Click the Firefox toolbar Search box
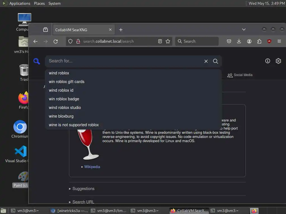286x214 pixels. (x=197, y=41)
